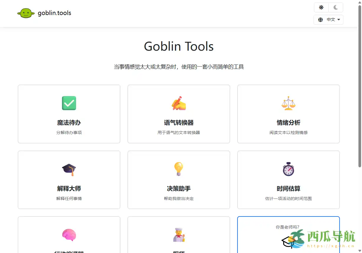Click the 语气转换器 pencil icon
The image size is (362, 253).
[178, 103]
